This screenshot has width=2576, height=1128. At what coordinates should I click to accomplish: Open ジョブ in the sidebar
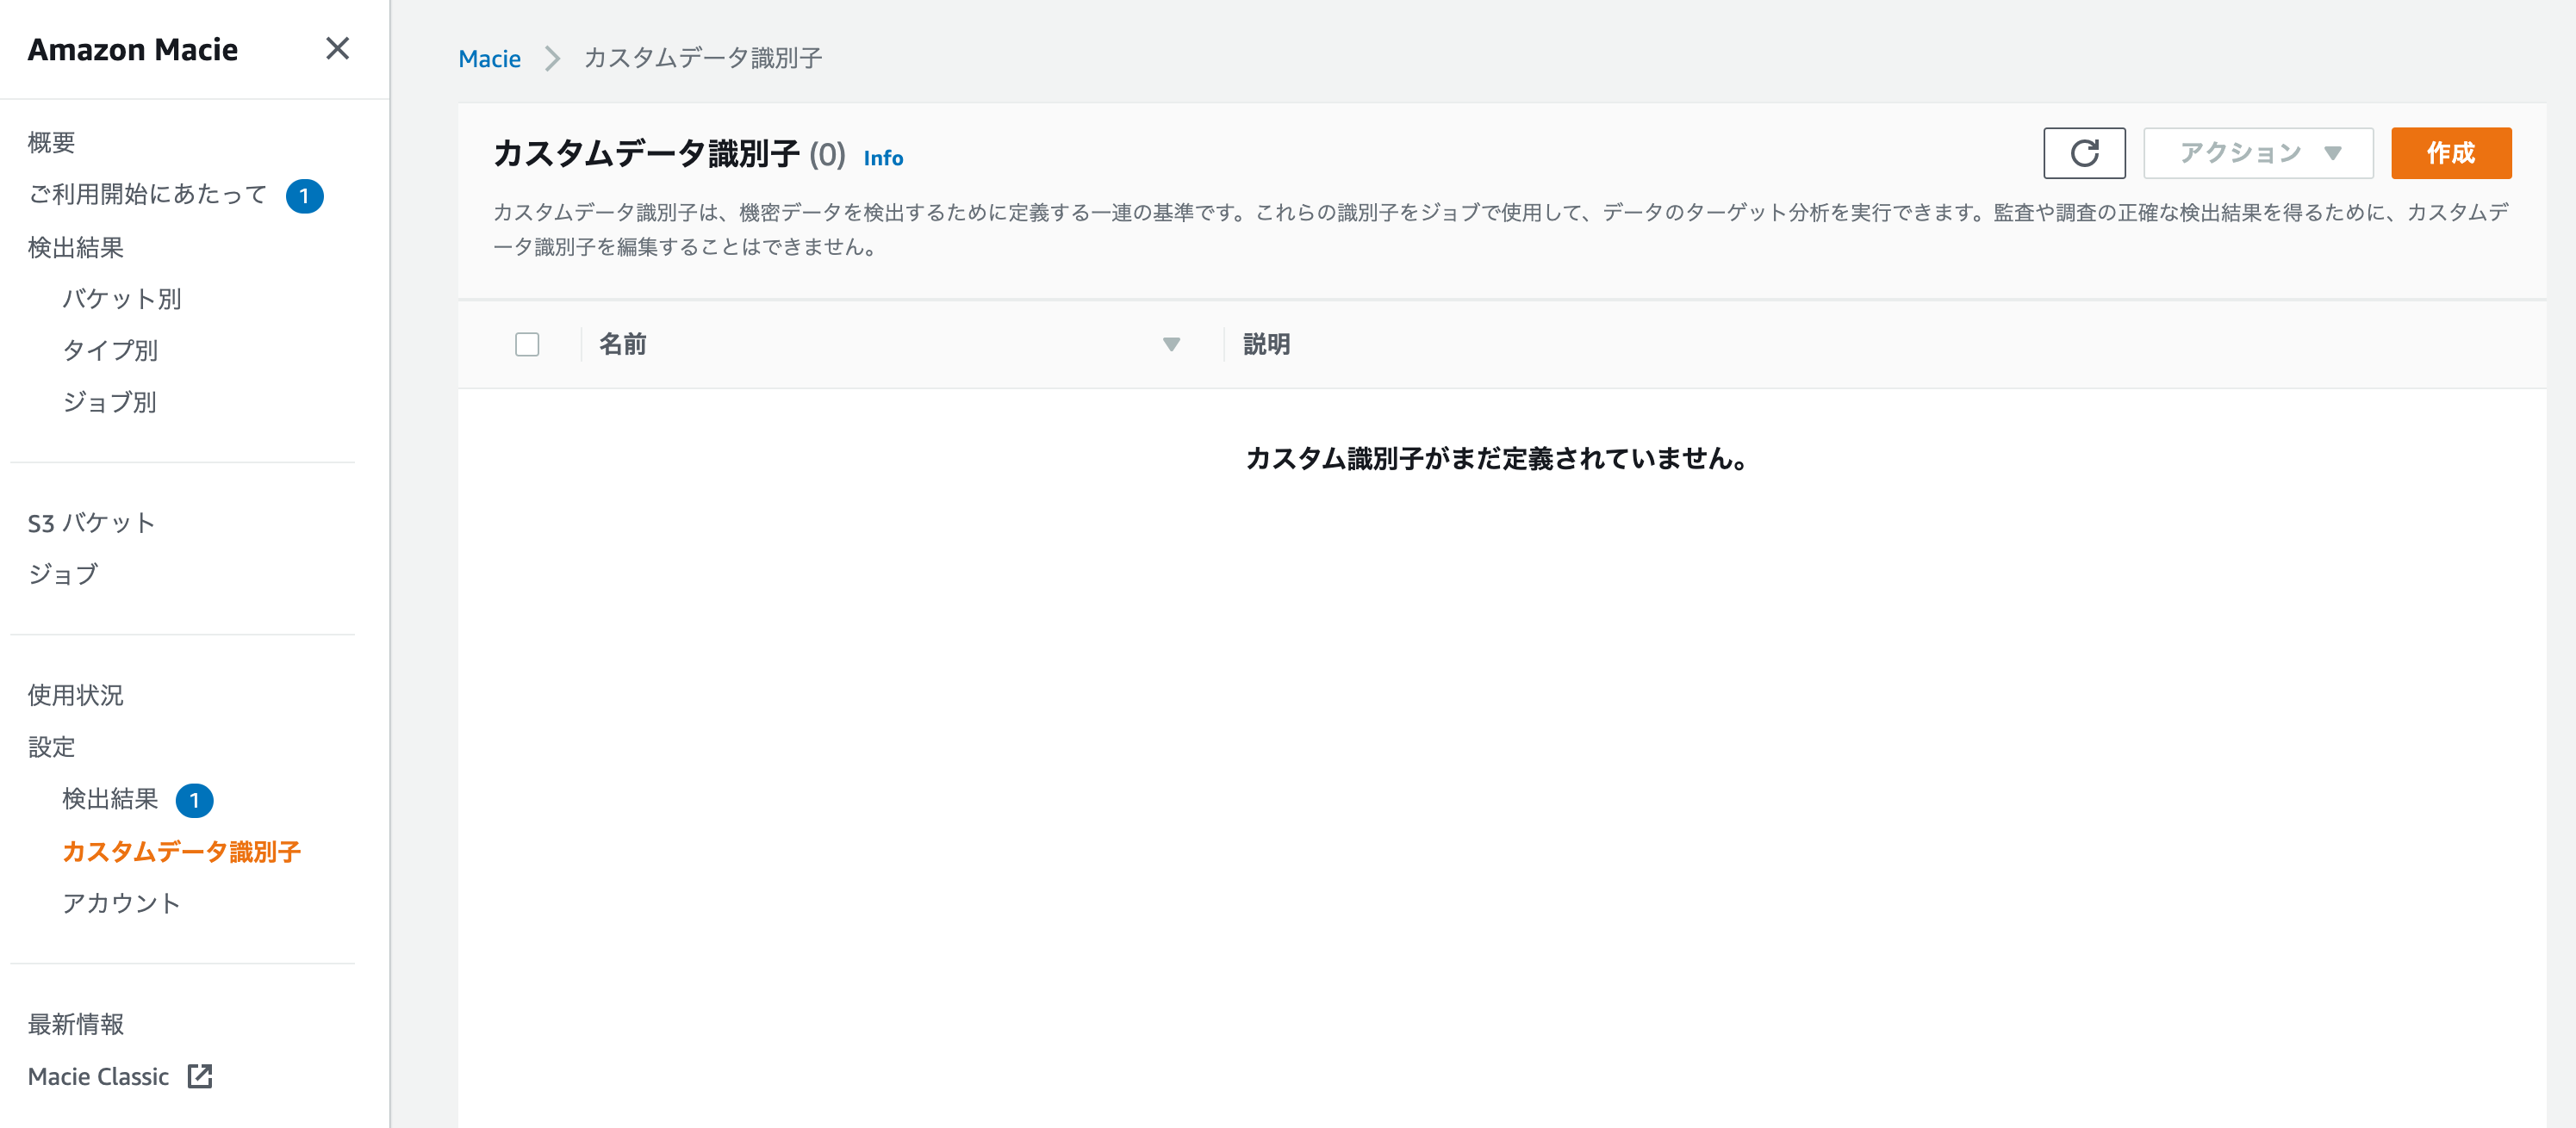[x=63, y=573]
